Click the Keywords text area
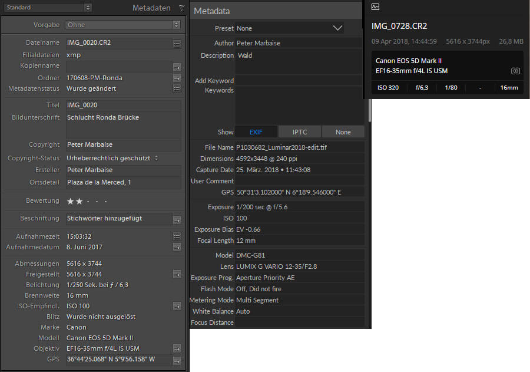Screen dimensions: 530x372 (x=299, y=106)
